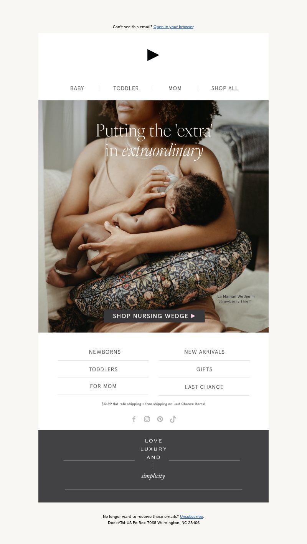Image resolution: width=307 pixels, height=544 pixels.
Task: Open the Instagram social icon
Action: click(x=147, y=419)
